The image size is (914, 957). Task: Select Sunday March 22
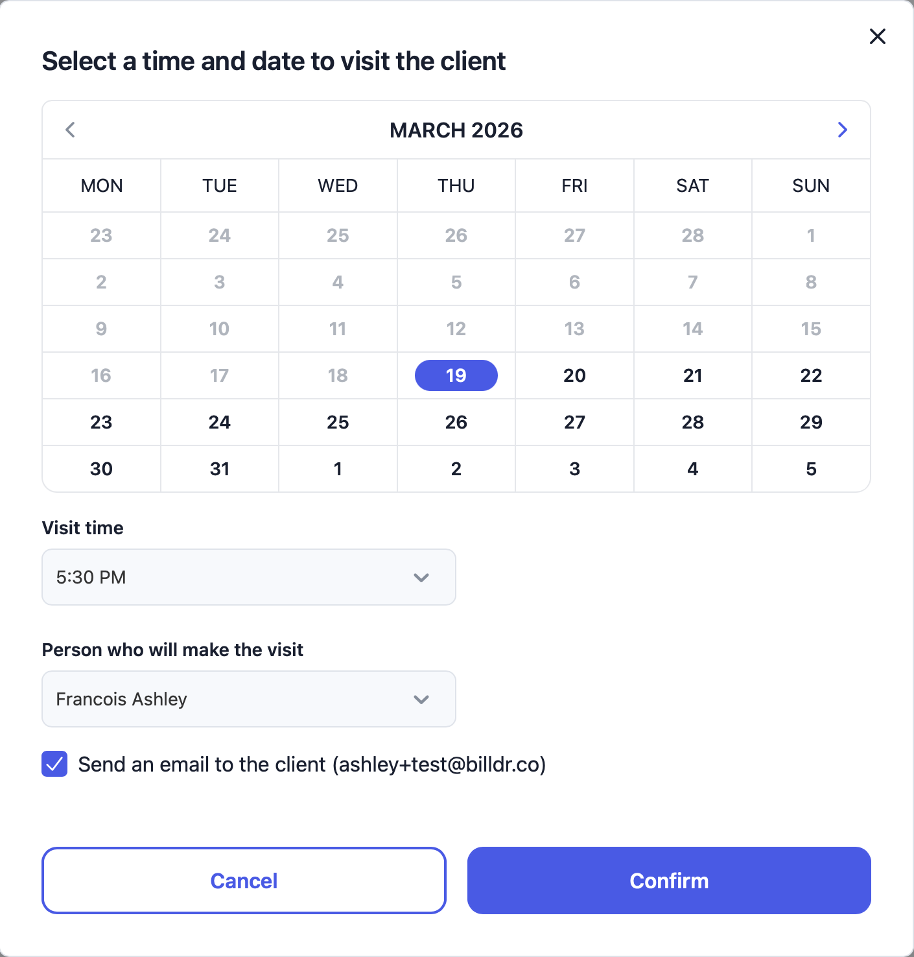(811, 375)
